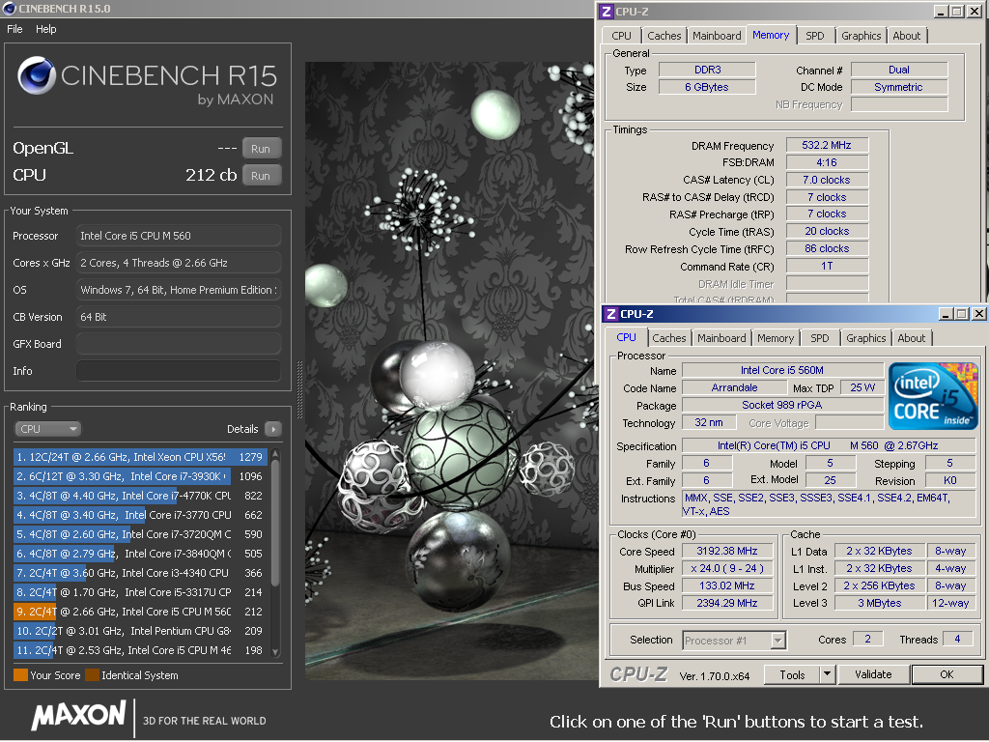Close the upper CPU-Z window
Viewport: 989px width, 742px height.
coord(974,12)
